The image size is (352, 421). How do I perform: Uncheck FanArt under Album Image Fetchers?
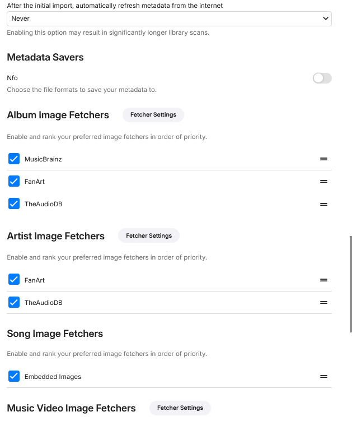(x=14, y=182)
